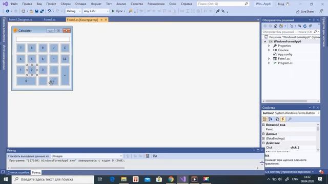328x184 pixels.
Task: Sort properties alphabetically in Properties panel
Action: point(271,119)
